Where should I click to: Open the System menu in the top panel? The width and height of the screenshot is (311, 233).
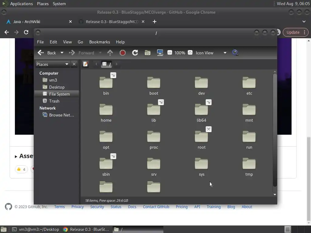click(59, 4)
